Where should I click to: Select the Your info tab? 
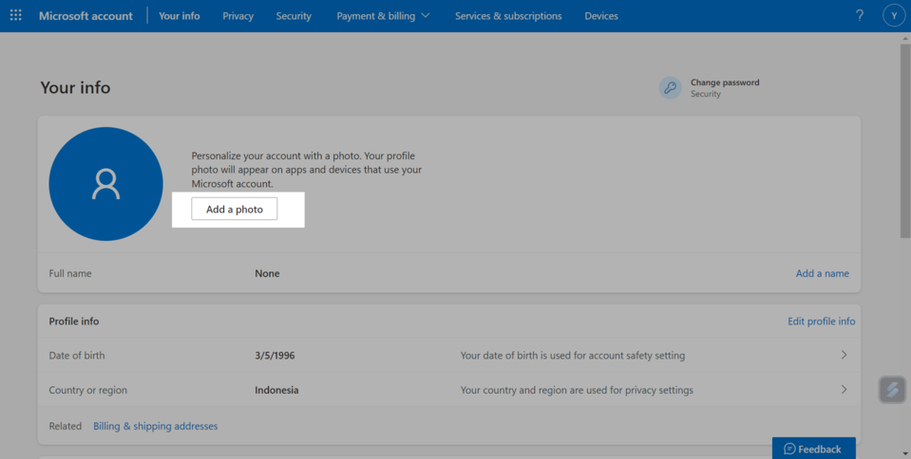(x=179, y=16)
